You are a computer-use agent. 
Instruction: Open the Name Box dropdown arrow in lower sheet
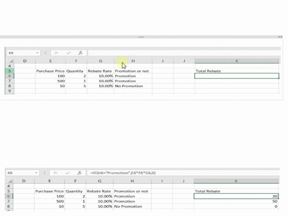36,173
